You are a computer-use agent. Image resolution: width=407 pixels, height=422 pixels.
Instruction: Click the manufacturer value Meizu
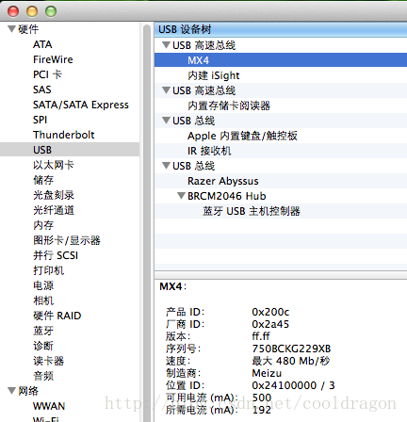click(x=267, y=373)
